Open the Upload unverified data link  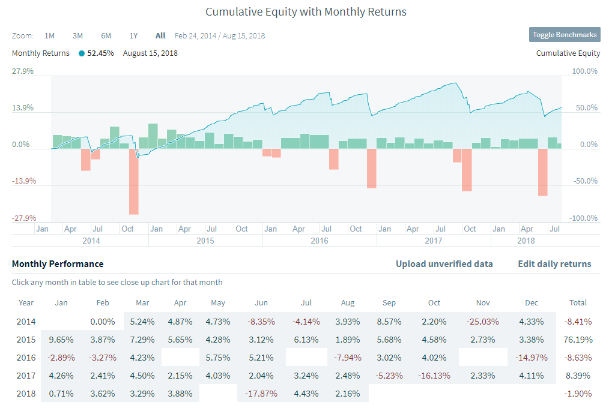444,264
